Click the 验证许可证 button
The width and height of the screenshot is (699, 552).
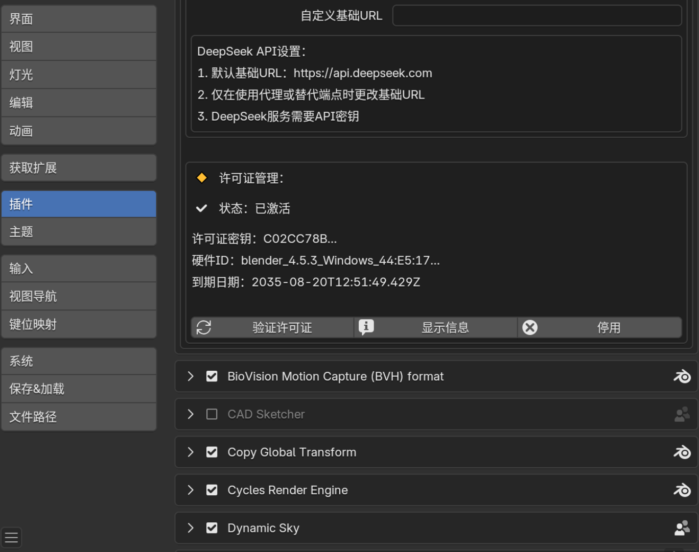(272, 327)
